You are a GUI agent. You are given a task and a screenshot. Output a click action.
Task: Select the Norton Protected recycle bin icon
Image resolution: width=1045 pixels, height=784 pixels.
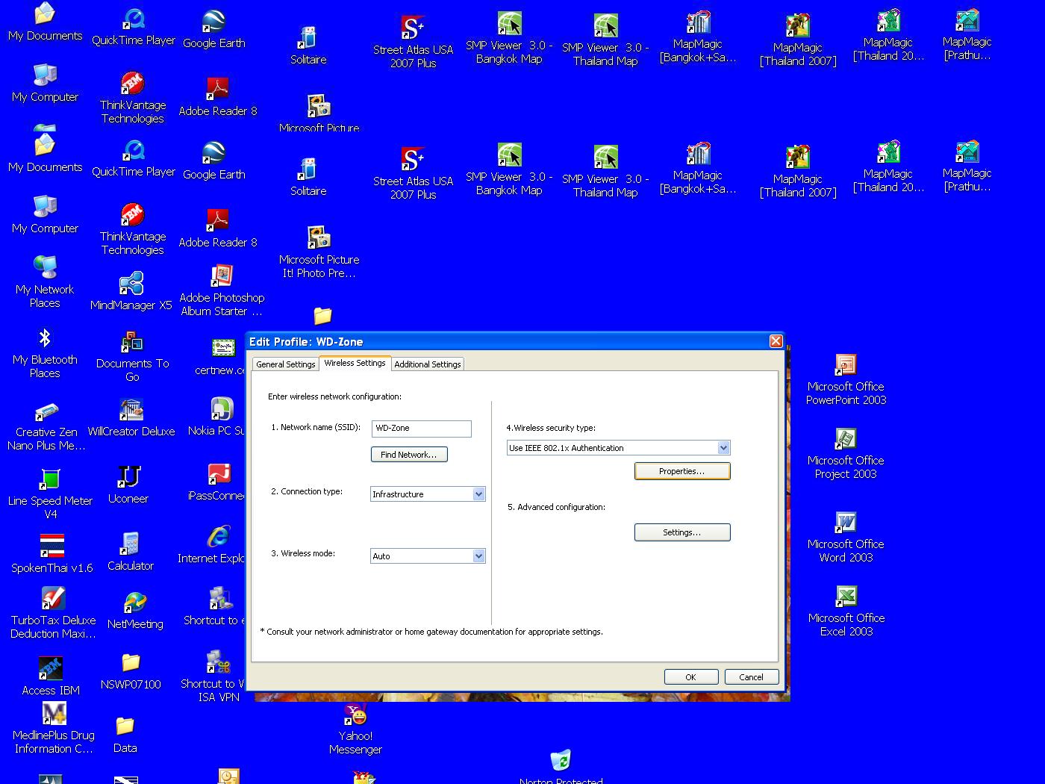[561, 766]
